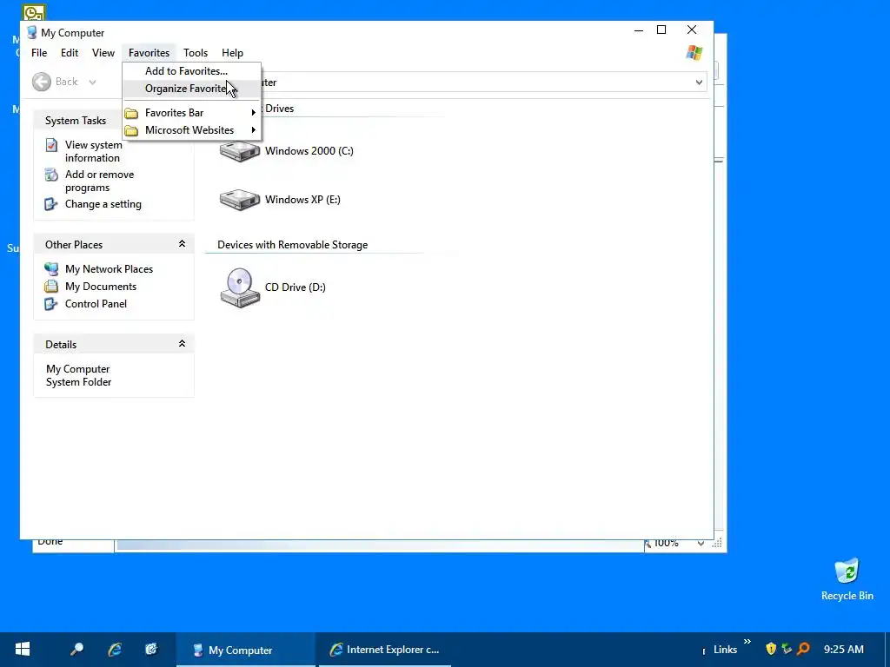Screen dimensions: 890x667
Task: Switch to My Computer taskbar button
Action: pos(245,650)
